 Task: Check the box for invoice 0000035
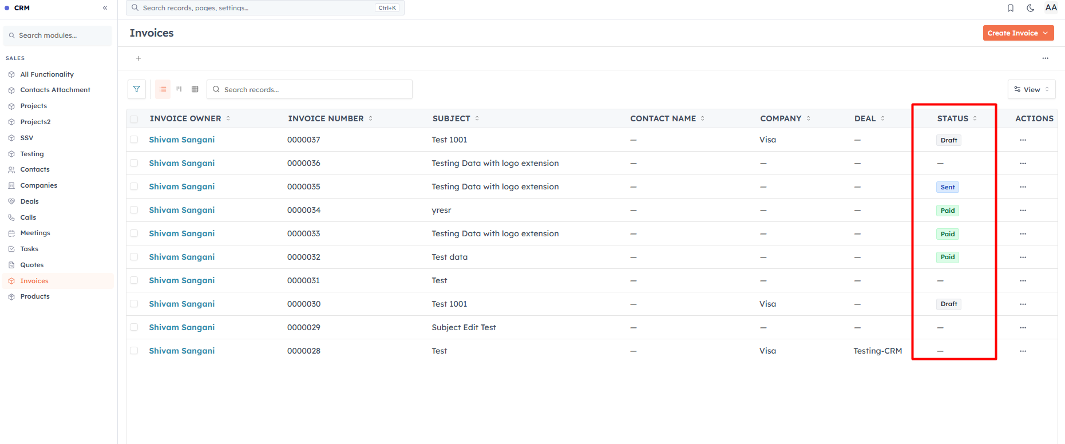coord(134,187)
